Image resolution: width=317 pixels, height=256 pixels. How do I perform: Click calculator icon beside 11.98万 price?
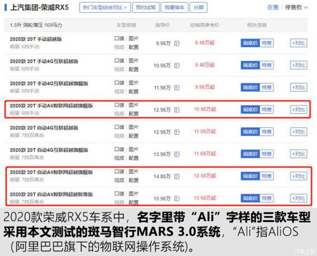point(177,88)
